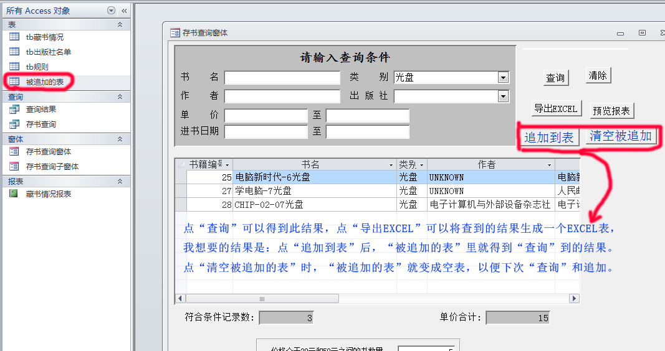Open 藏书情况报表 report
The width and height of the screenshot is (665, 351).
pyautogui.click(x=49, y=194)
